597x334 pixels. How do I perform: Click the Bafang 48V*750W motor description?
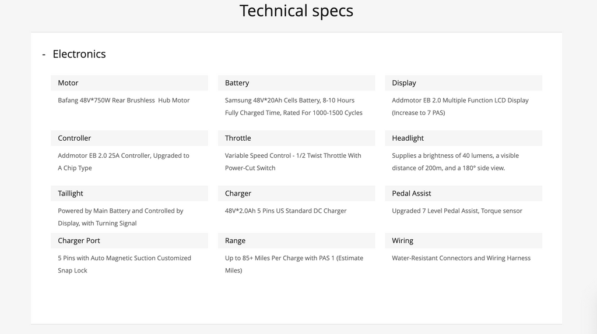[124, 101]
